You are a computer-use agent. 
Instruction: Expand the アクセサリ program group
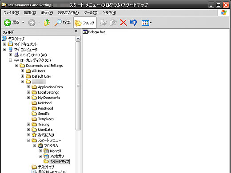(40, 156)
